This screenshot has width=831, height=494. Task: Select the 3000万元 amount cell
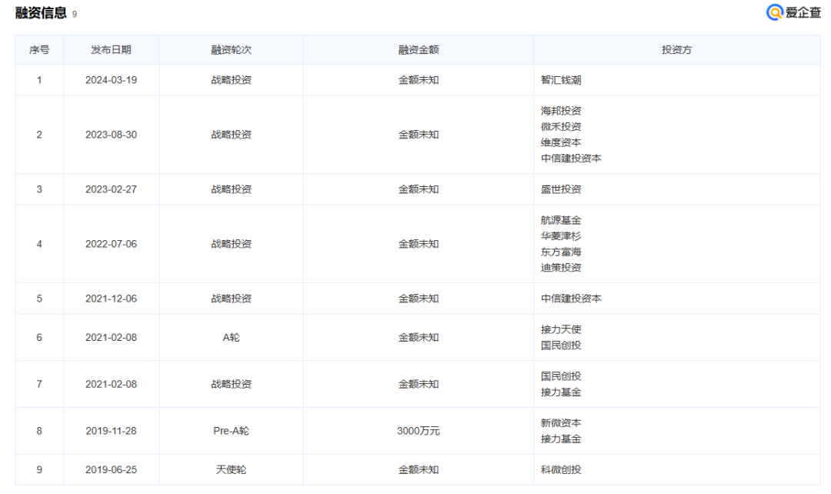pos(418,431)
